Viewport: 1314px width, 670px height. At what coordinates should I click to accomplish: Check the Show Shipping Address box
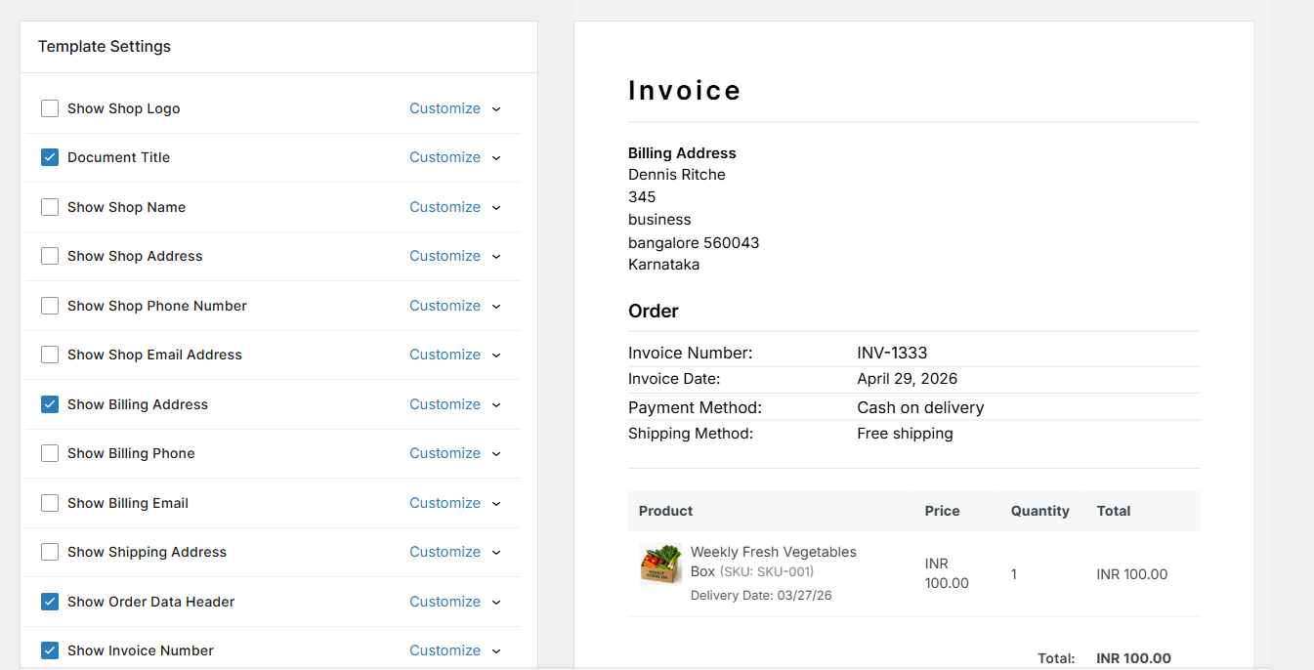point(50,552)
